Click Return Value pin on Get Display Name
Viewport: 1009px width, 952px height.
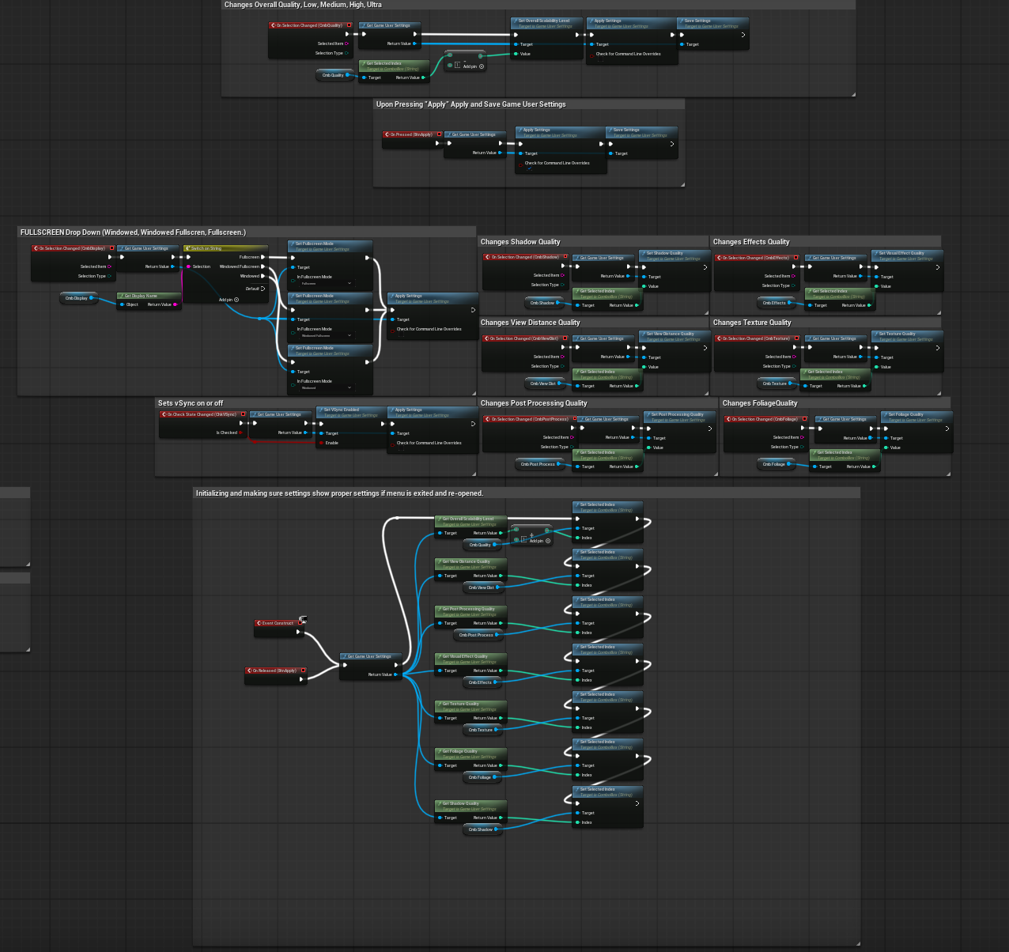point(176,304)
